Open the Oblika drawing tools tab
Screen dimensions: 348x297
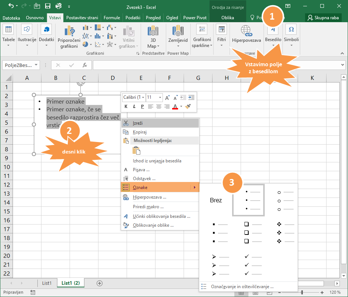tap(227, 18)
